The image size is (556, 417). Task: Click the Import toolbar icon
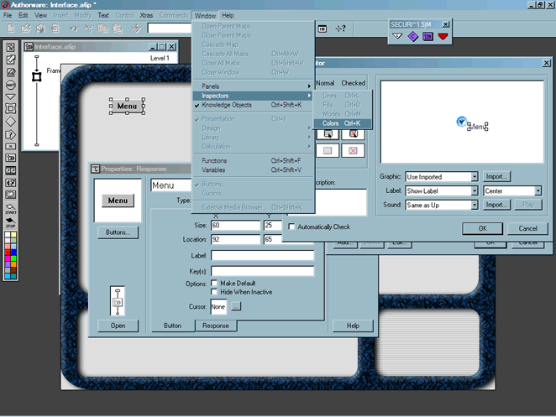(55, 29)
